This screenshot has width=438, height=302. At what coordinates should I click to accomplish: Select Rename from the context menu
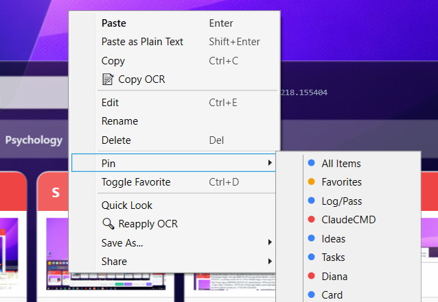coord(119,121)
